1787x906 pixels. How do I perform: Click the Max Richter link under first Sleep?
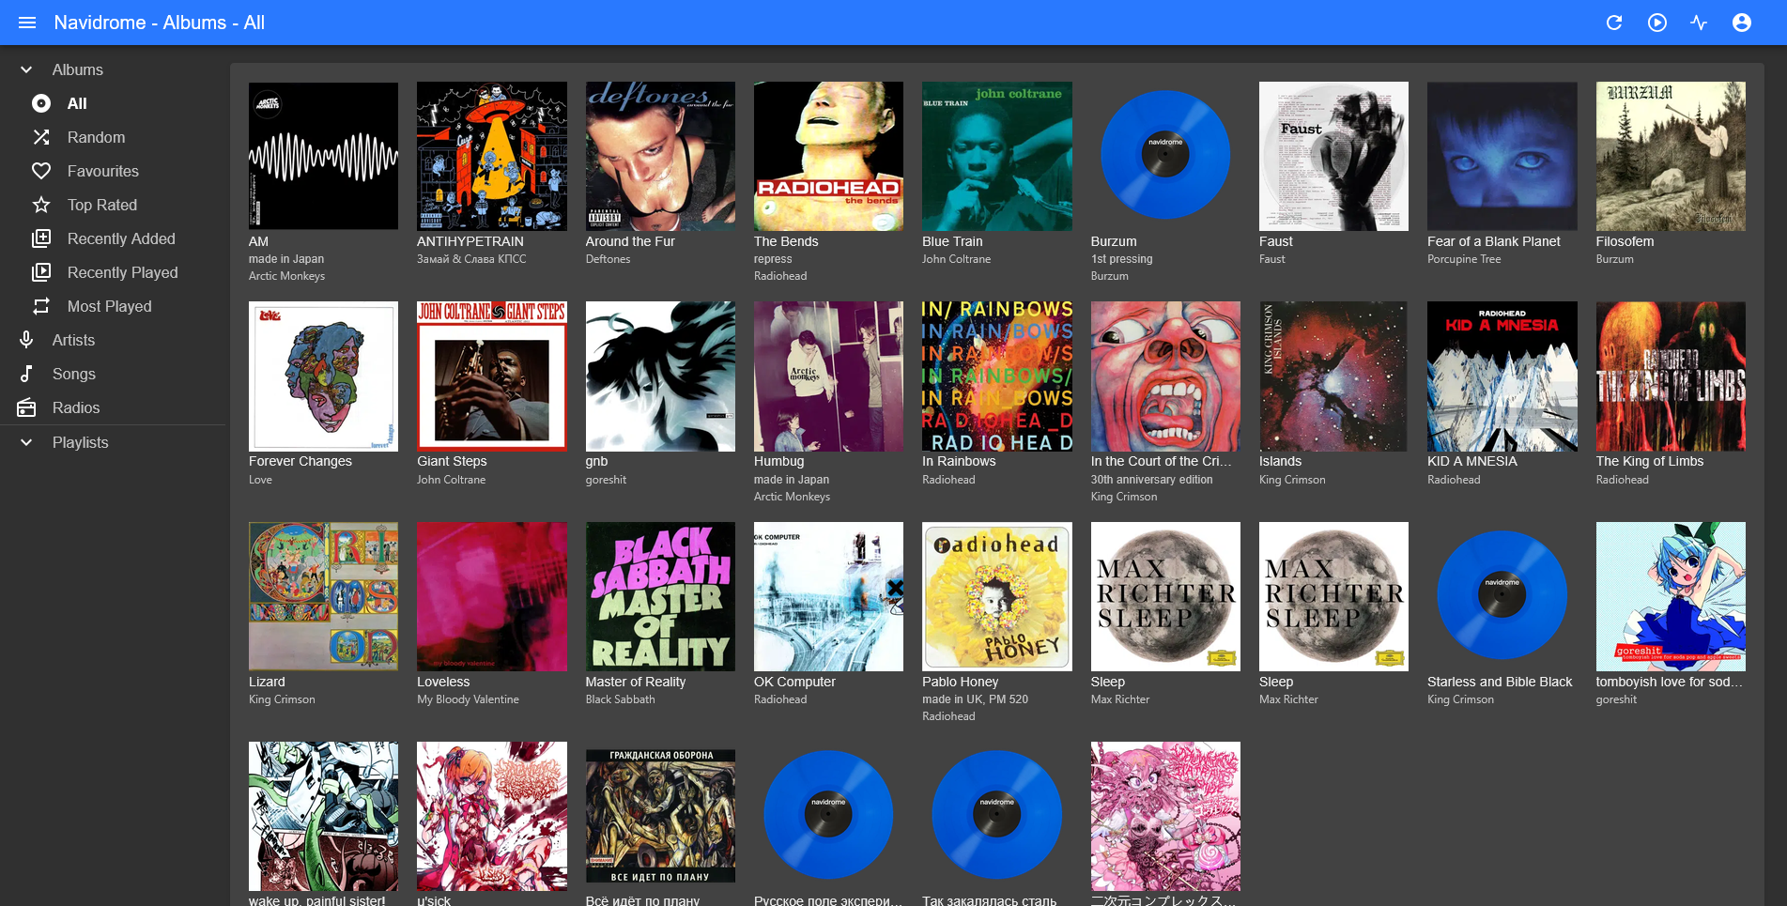coord(1119,699)
